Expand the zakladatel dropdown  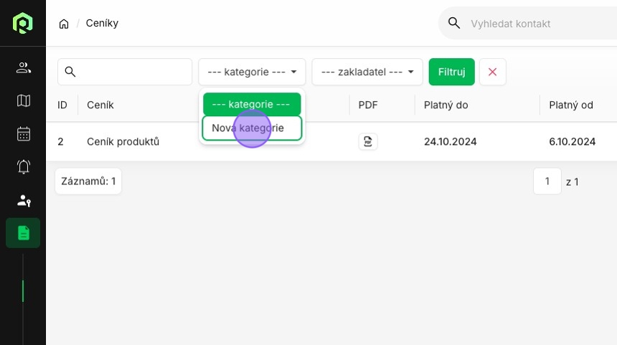pyautogui.click(x=367, y=72)
